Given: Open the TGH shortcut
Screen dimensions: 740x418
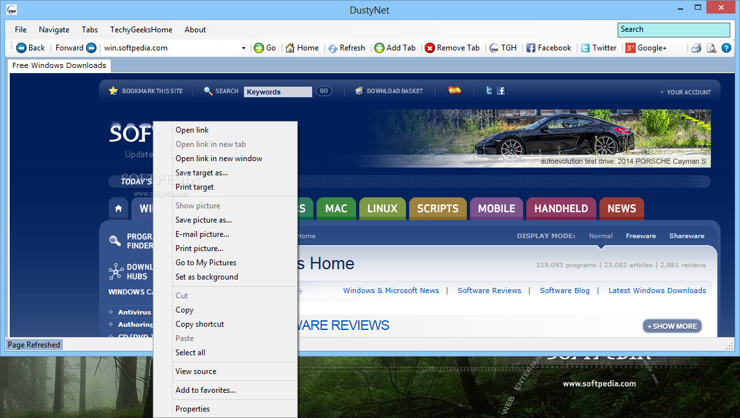Looking at the screenshot, I should tap(503, 48).
